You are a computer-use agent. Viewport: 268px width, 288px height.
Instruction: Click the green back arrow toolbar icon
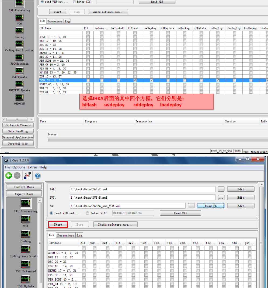(9, 176)
